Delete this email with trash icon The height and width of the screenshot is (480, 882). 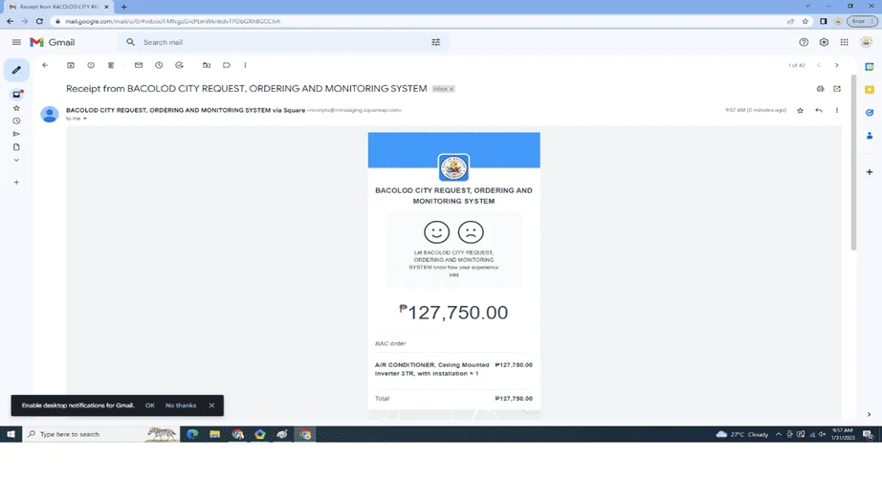111,65
